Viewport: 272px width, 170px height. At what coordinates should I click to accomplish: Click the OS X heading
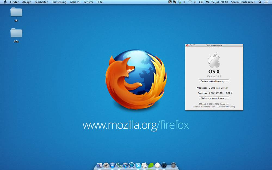(214, 72)
